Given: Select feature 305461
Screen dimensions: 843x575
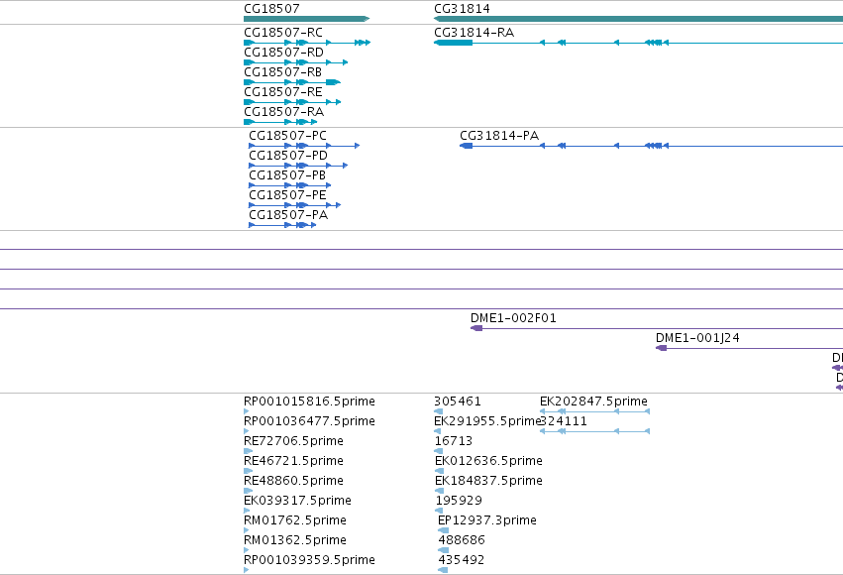Looking at the screenshot, I should pyautogui.click(x=458, y=402).
